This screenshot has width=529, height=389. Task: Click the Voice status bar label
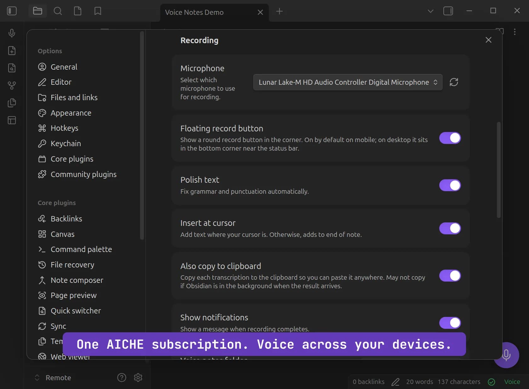pyautogui.click(x=512, y=382)
